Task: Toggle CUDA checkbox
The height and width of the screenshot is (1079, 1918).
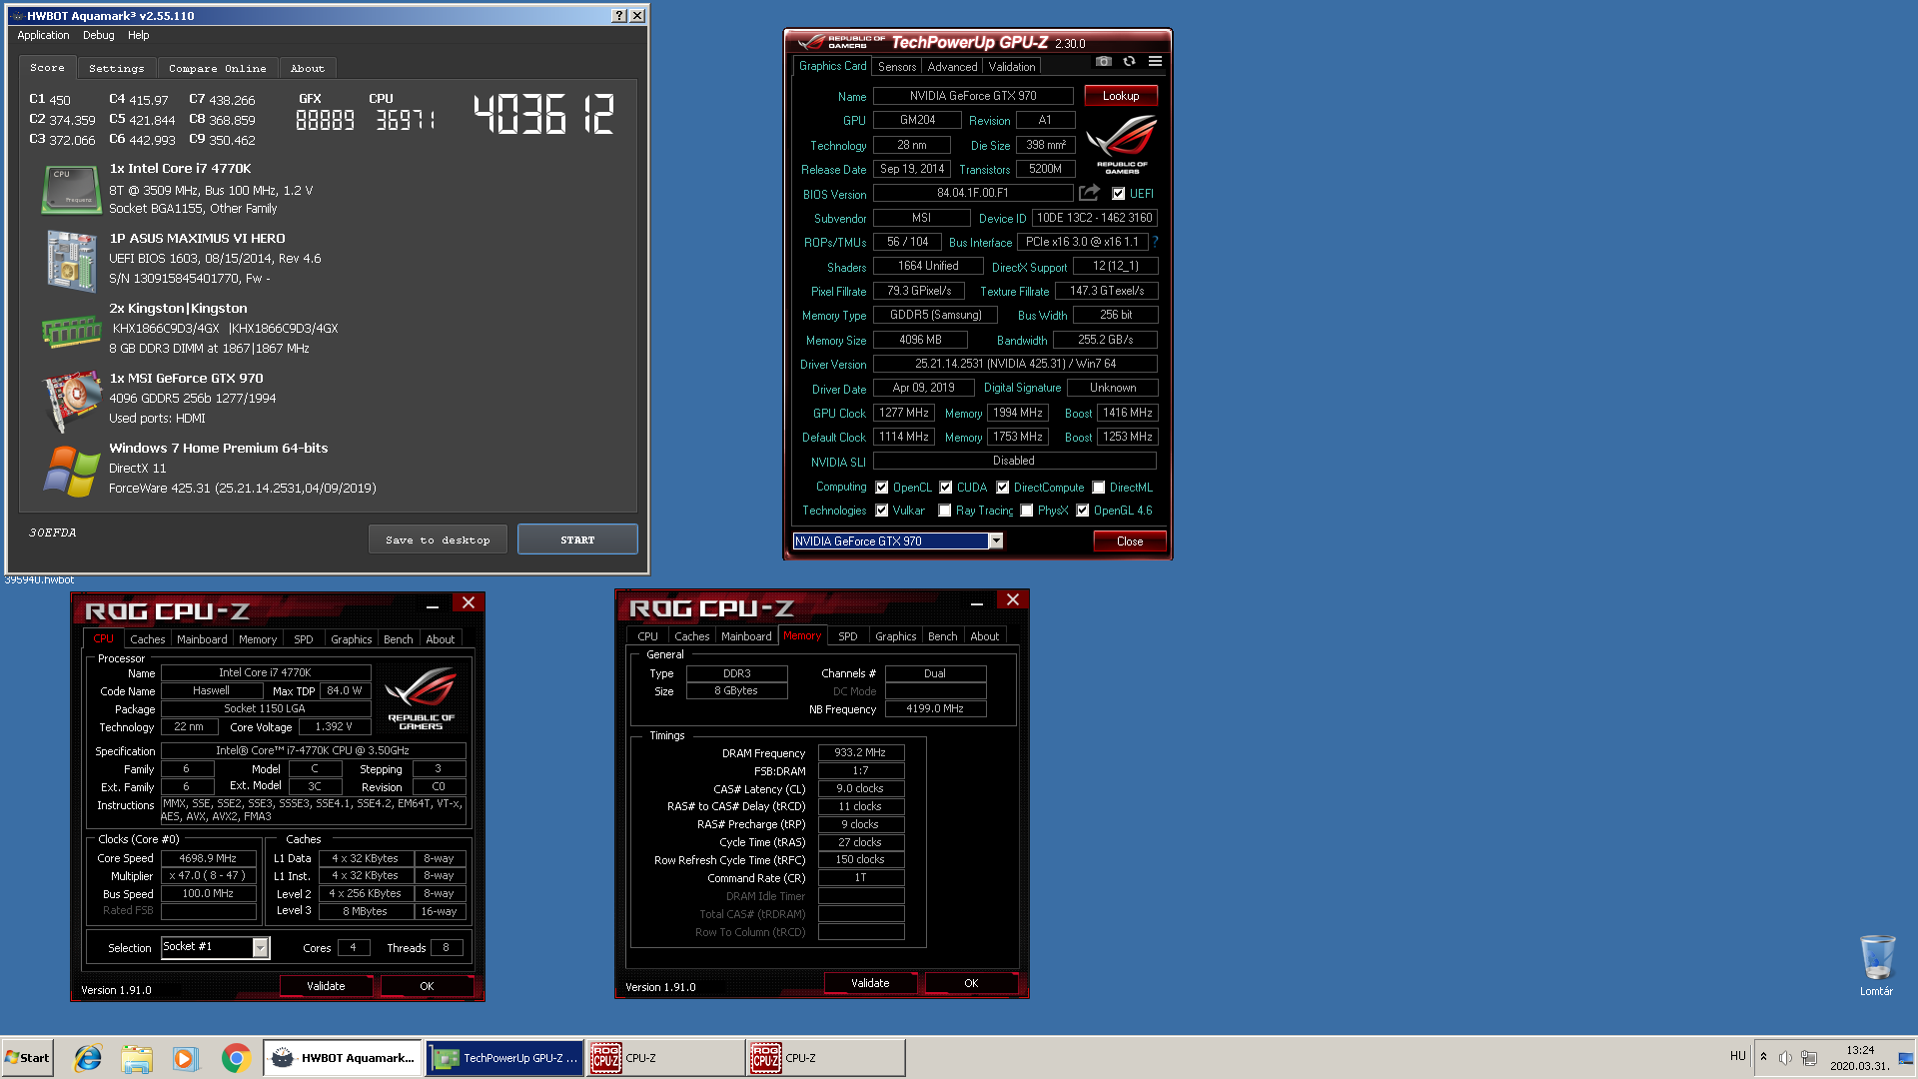Action: 946,488
